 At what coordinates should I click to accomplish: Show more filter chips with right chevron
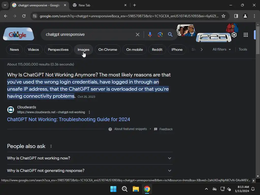pos(201,50)
